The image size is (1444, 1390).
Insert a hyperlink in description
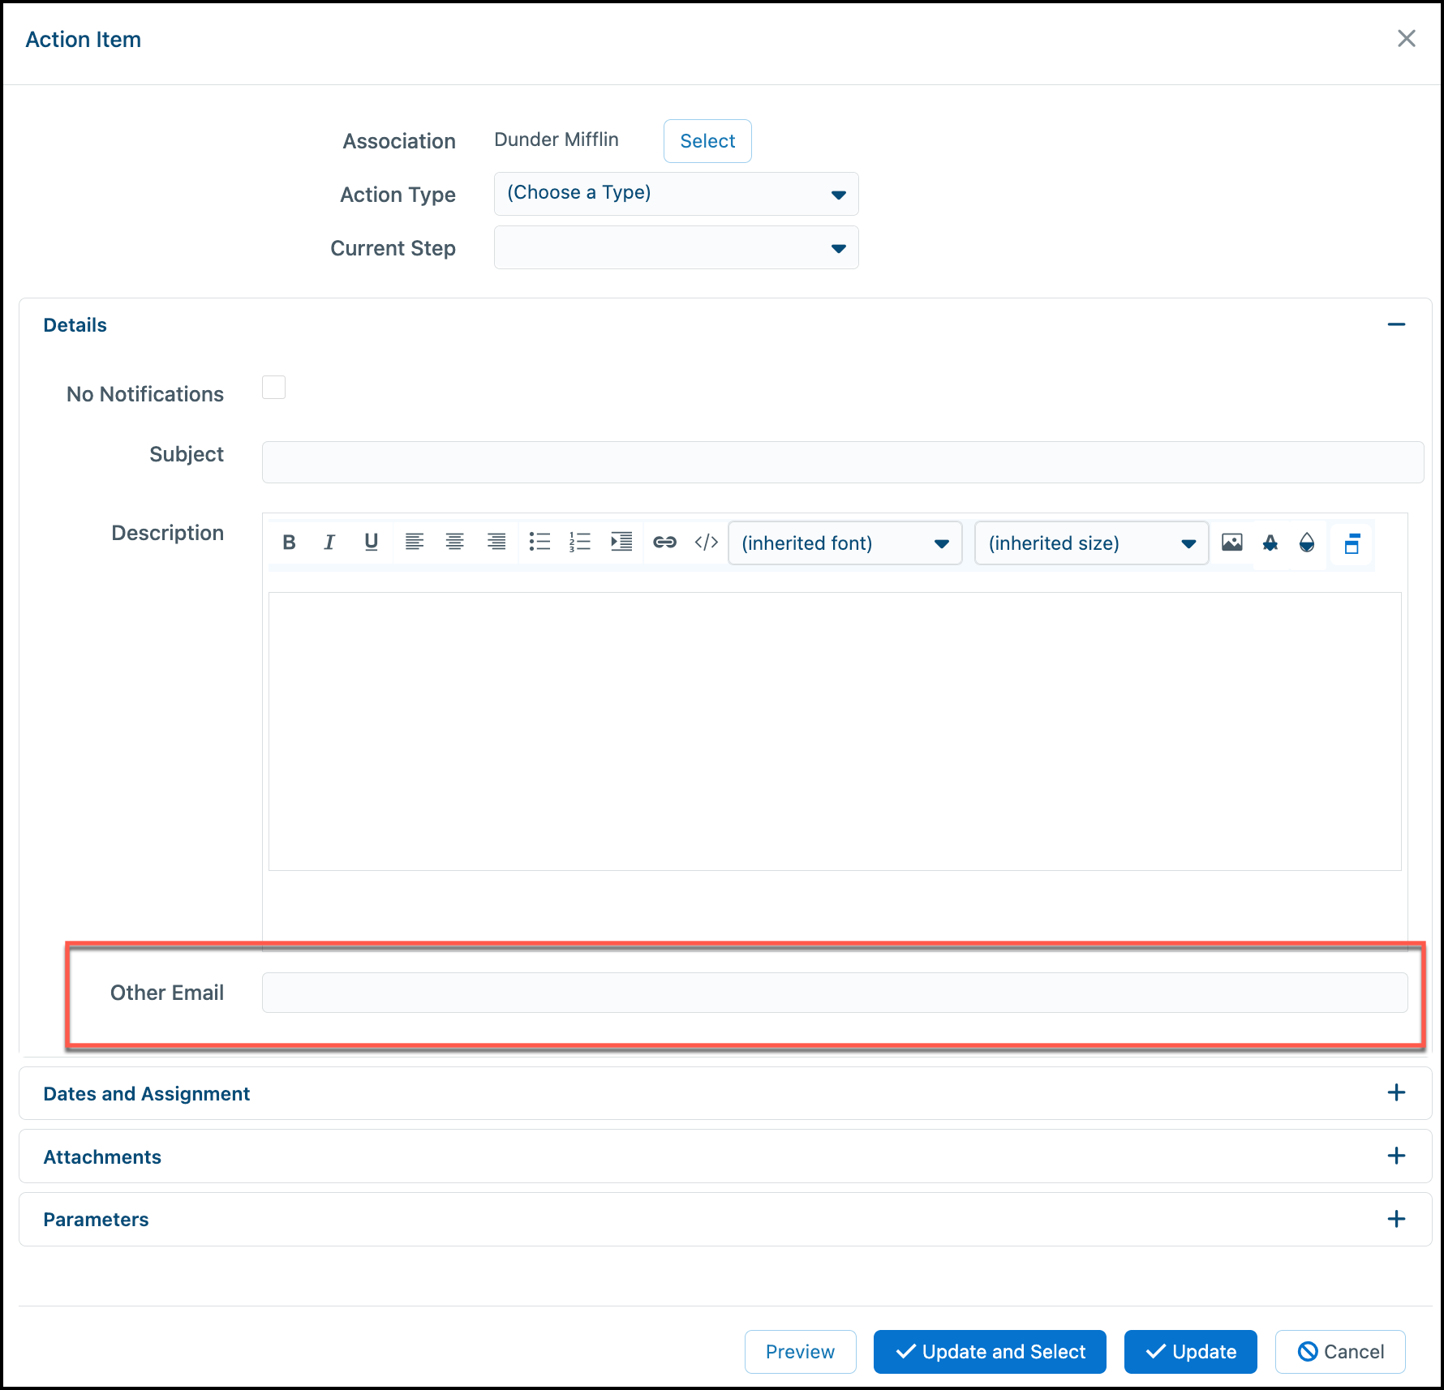pos(664,543)
